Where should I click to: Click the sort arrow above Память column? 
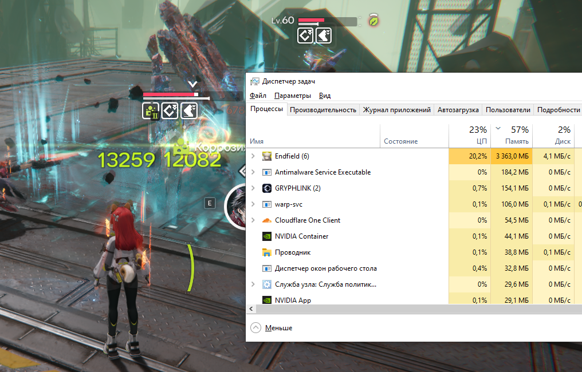pos(498,128)
